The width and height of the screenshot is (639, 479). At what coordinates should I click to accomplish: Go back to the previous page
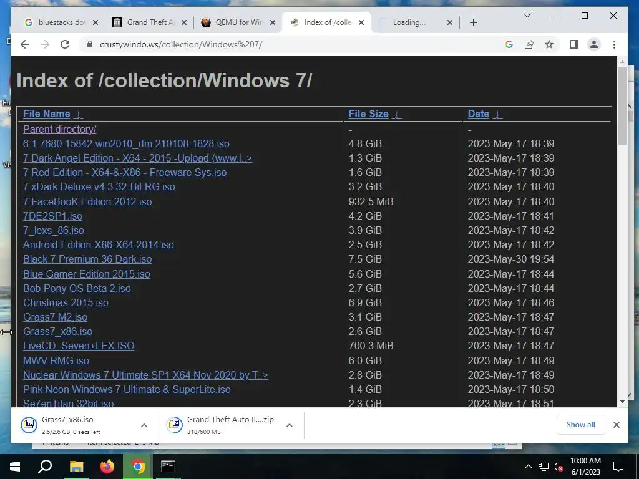click(25, 44)
